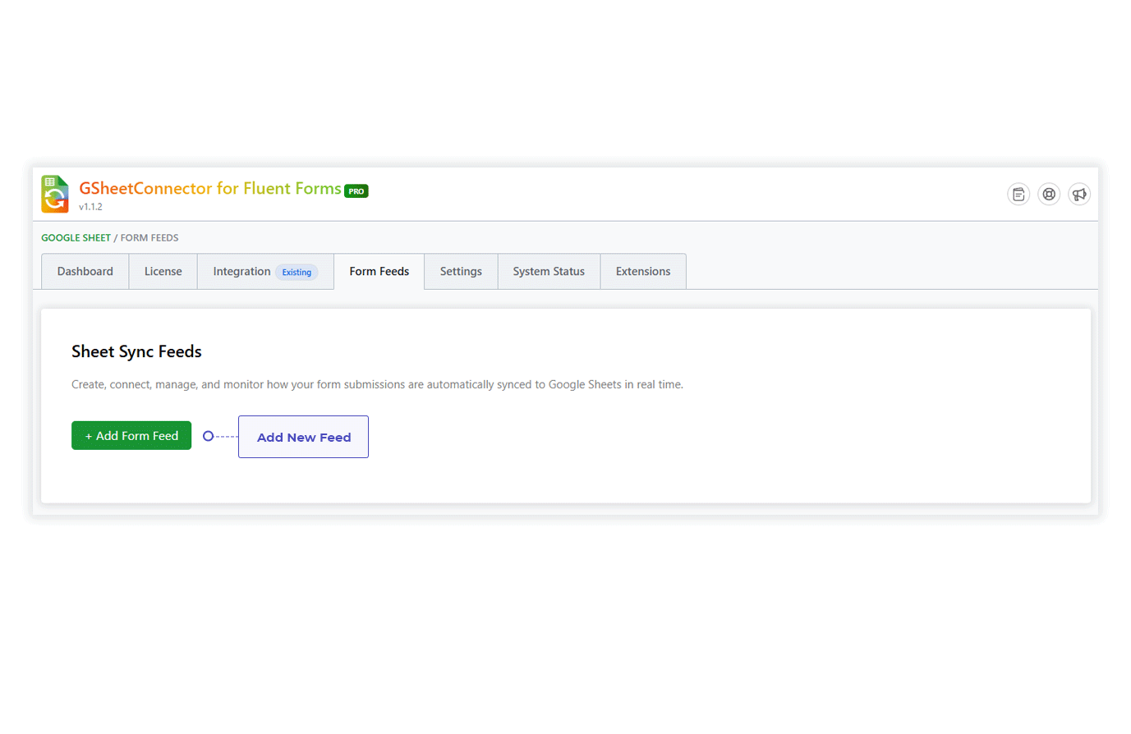Click the FORM FEEDS breadcrumb text
The width and height of the screenshot is (1131, 734).
tap(149, 238)
